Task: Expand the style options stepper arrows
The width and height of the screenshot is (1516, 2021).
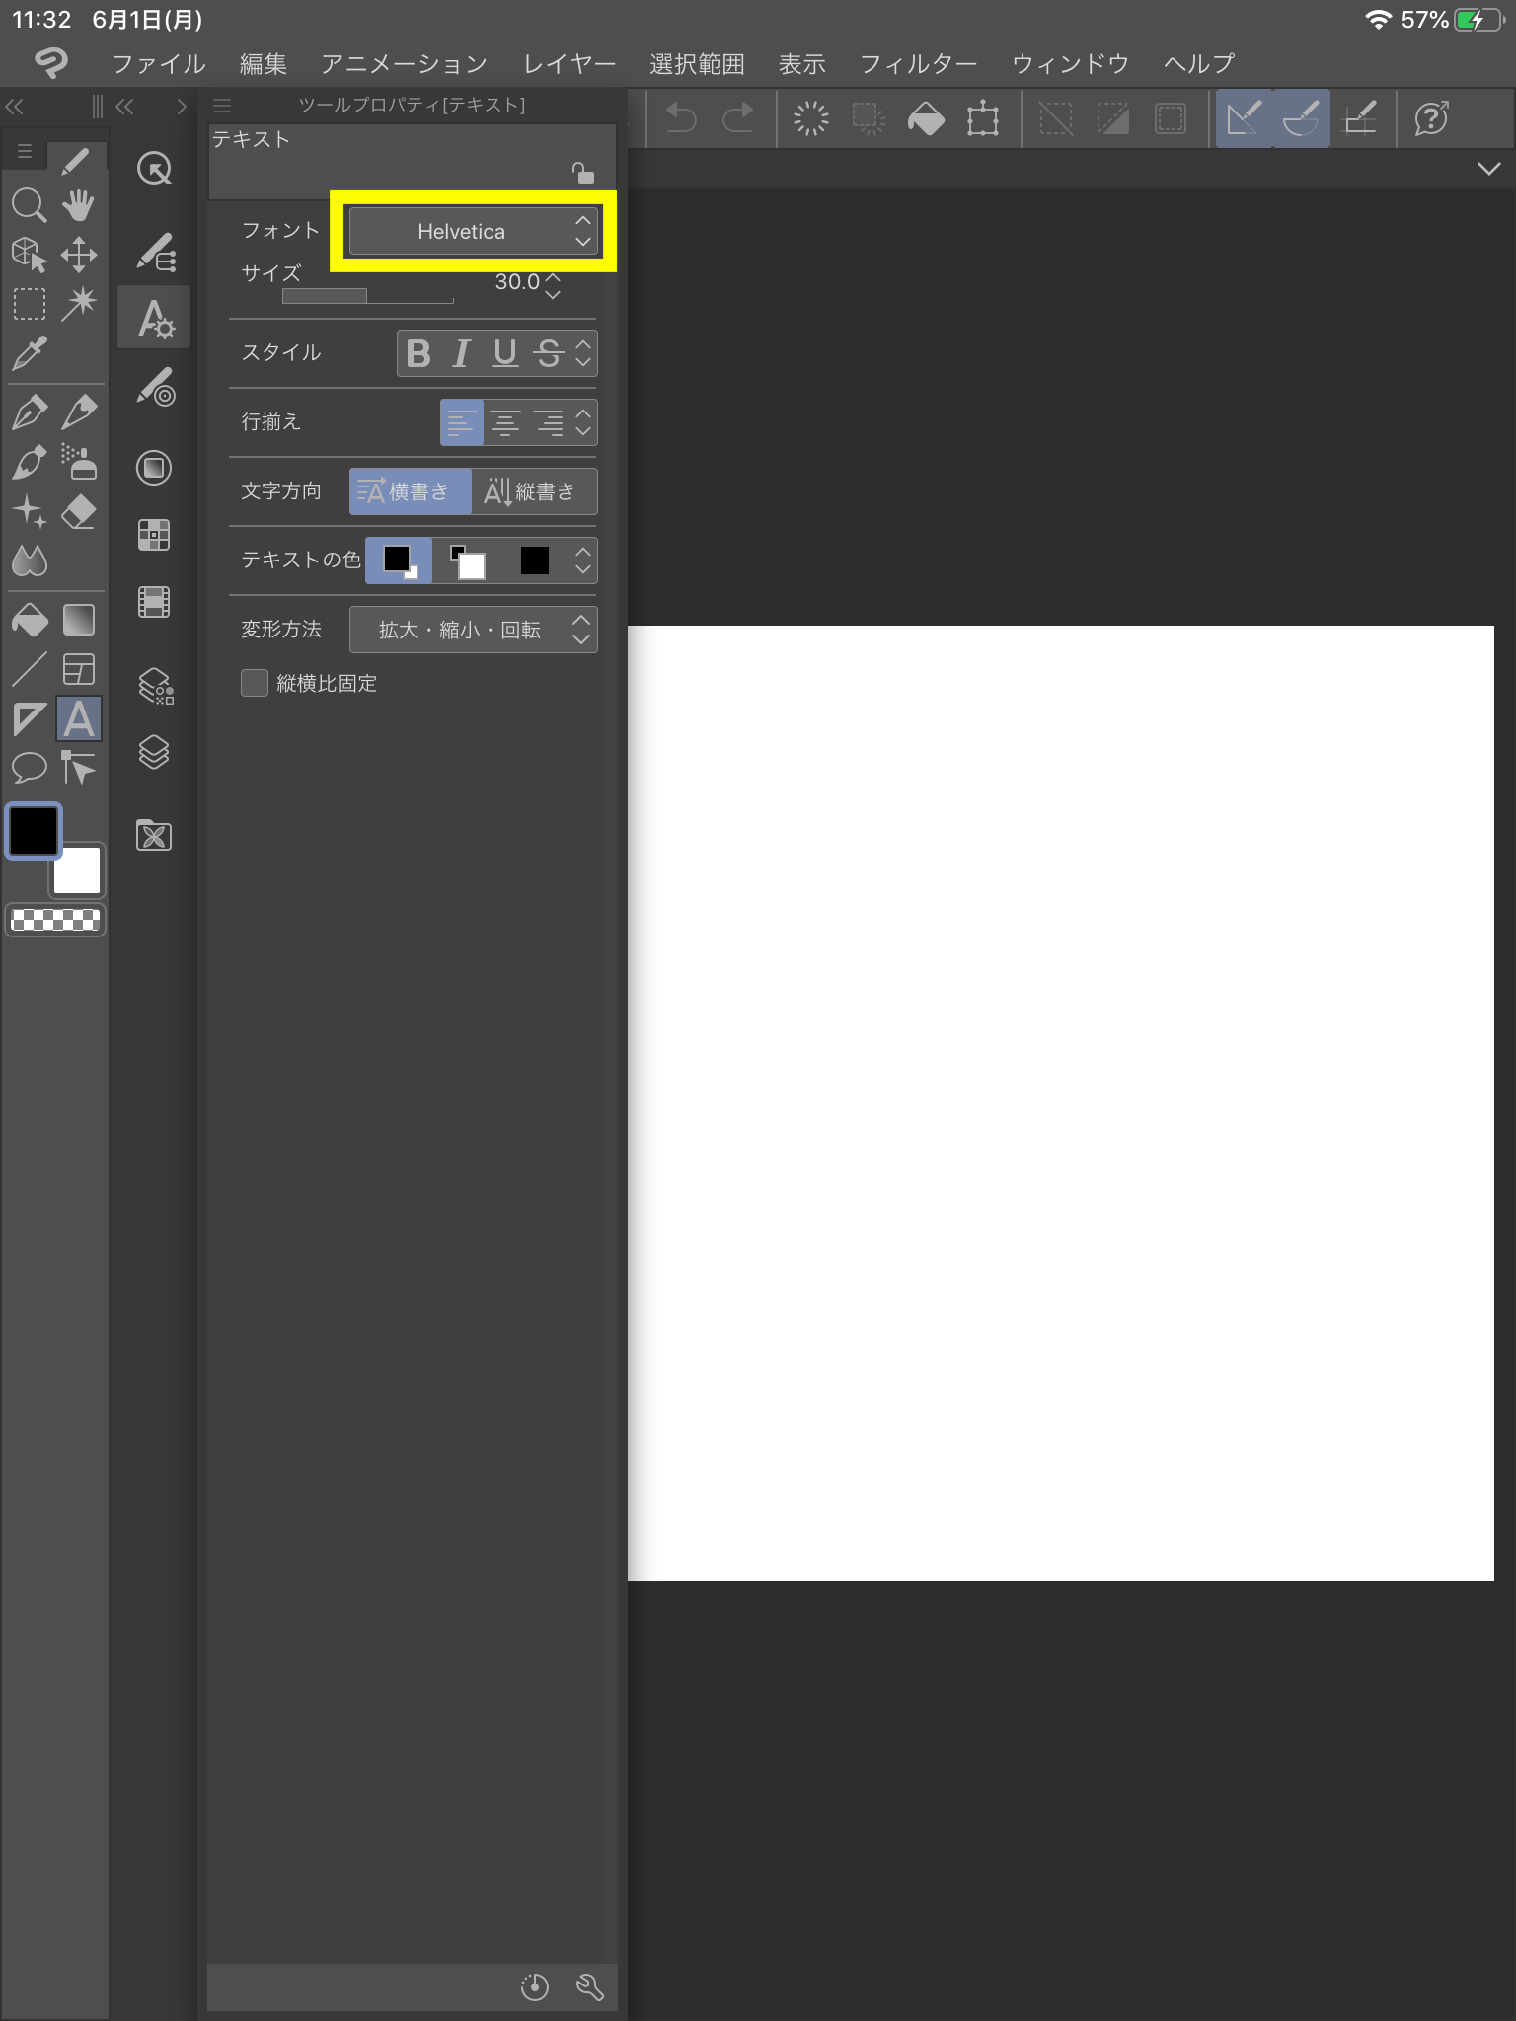Action: (583, 353)
